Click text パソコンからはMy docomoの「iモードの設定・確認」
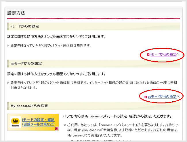Image resolution: width=187 pixels, height=142 pixels. (x=117, y=116)
